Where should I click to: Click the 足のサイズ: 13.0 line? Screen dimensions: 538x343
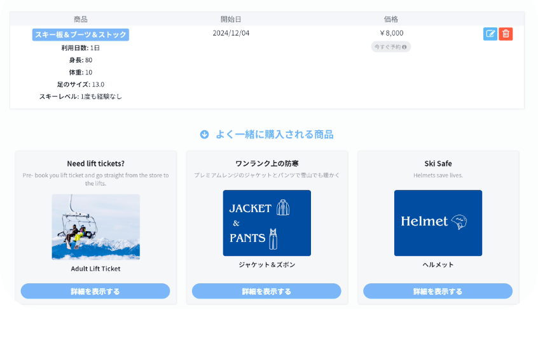pyautogui.click(x=81, y=84)
